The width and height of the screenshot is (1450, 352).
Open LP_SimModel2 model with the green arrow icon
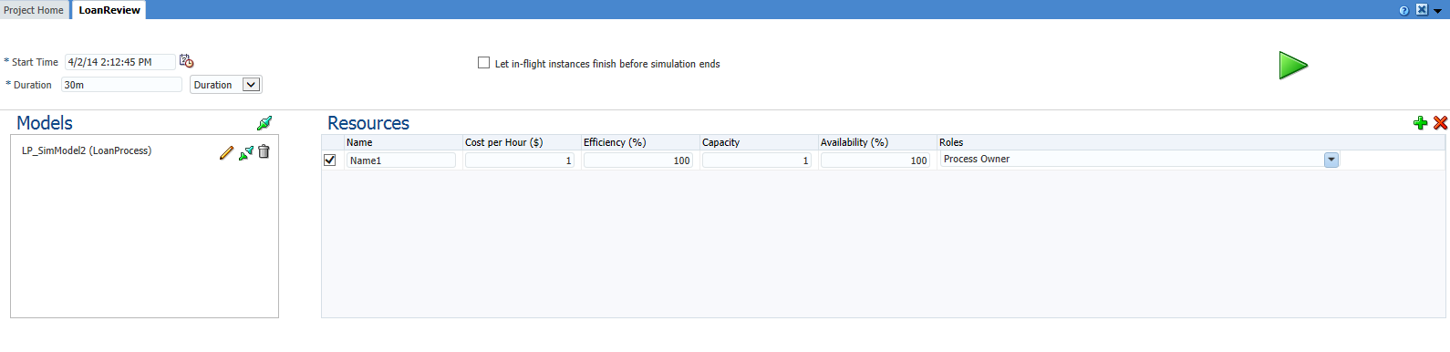(246, 152)
